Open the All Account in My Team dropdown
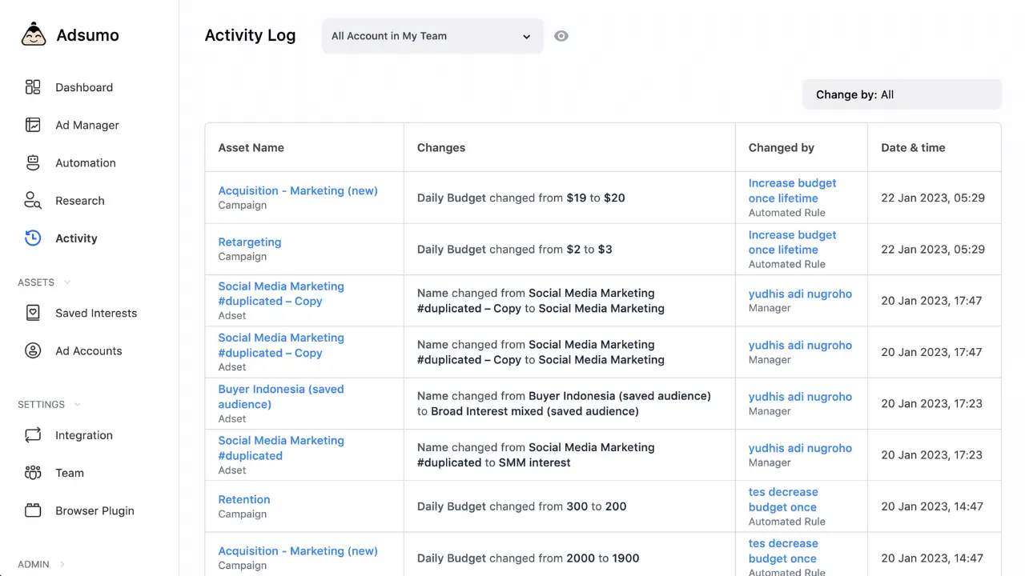Screen dimensions: 1025x576 pyautogui.click(x=432, y=36)
